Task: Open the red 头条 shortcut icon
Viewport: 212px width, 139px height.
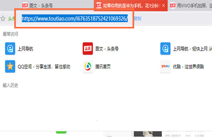Action: [88, 49]
